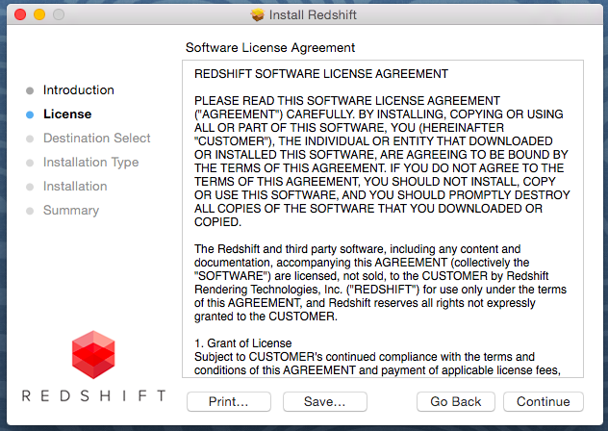Click the line ending 'COPIED.'
This screenshot has height=431, width=608.
click(217, 222)
